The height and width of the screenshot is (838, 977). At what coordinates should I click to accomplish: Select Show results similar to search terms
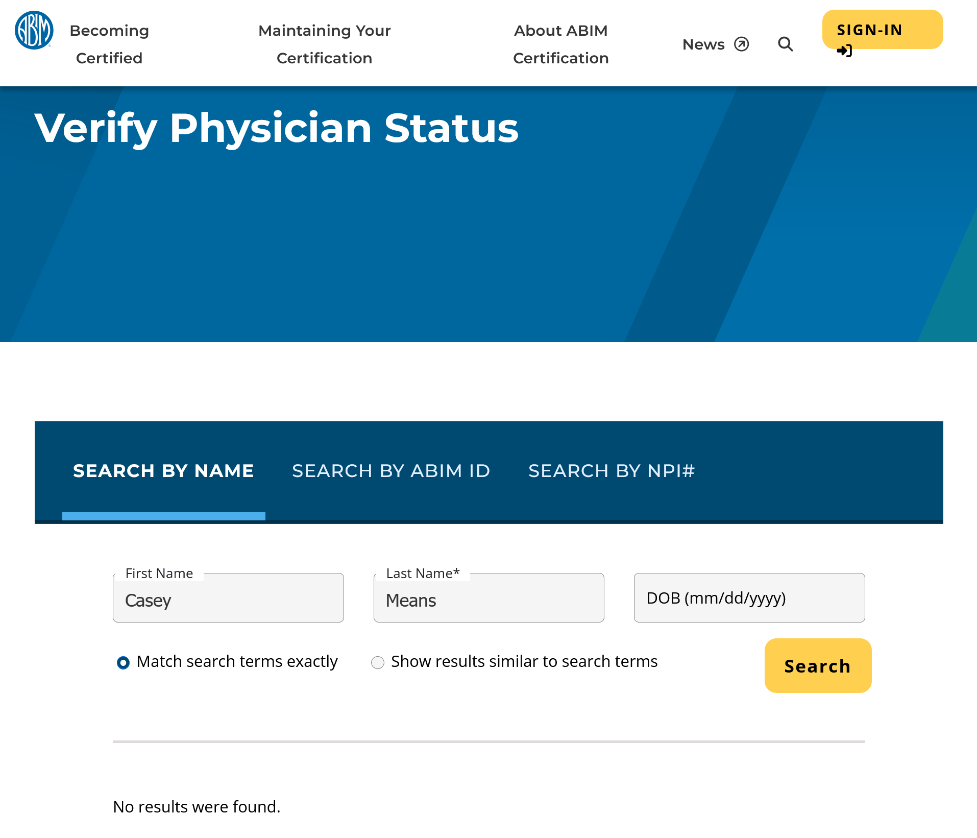click(378, 663)
